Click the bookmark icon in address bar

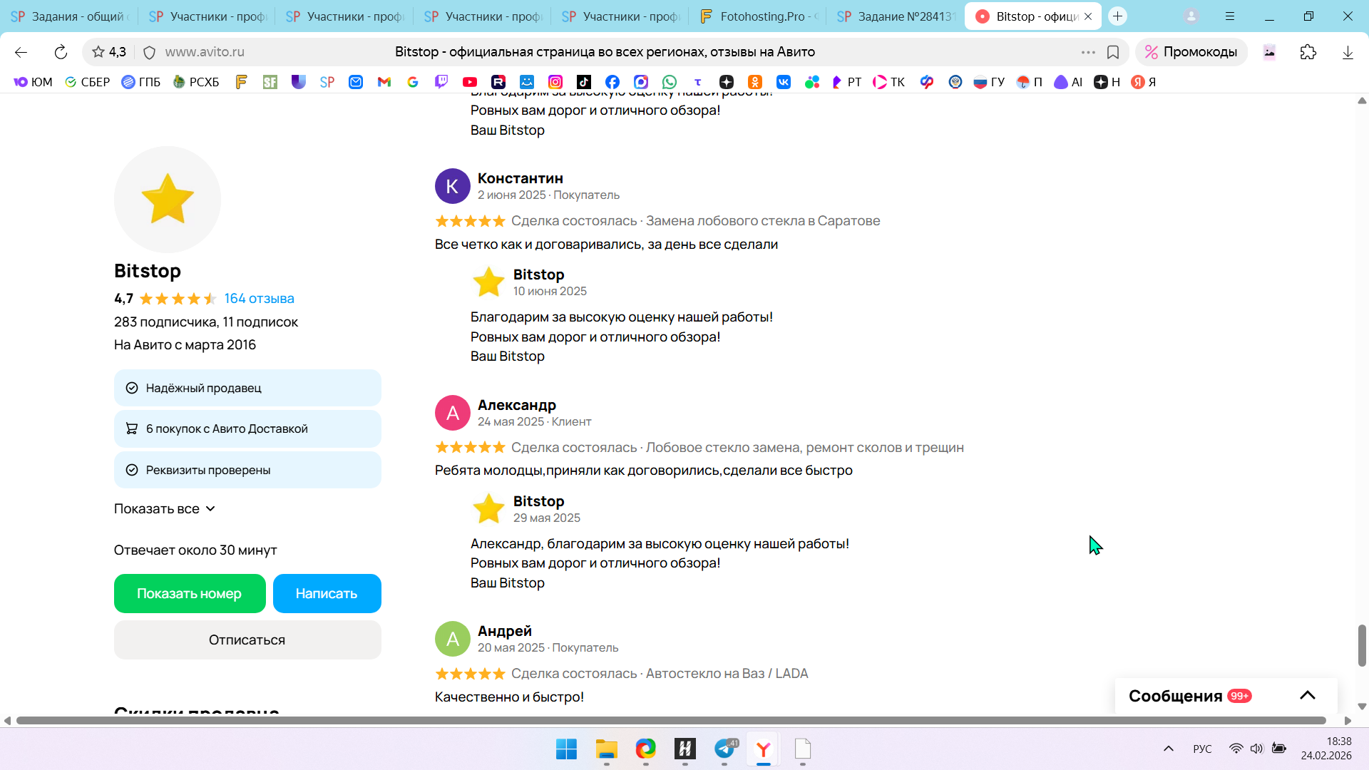[1113, 52]
